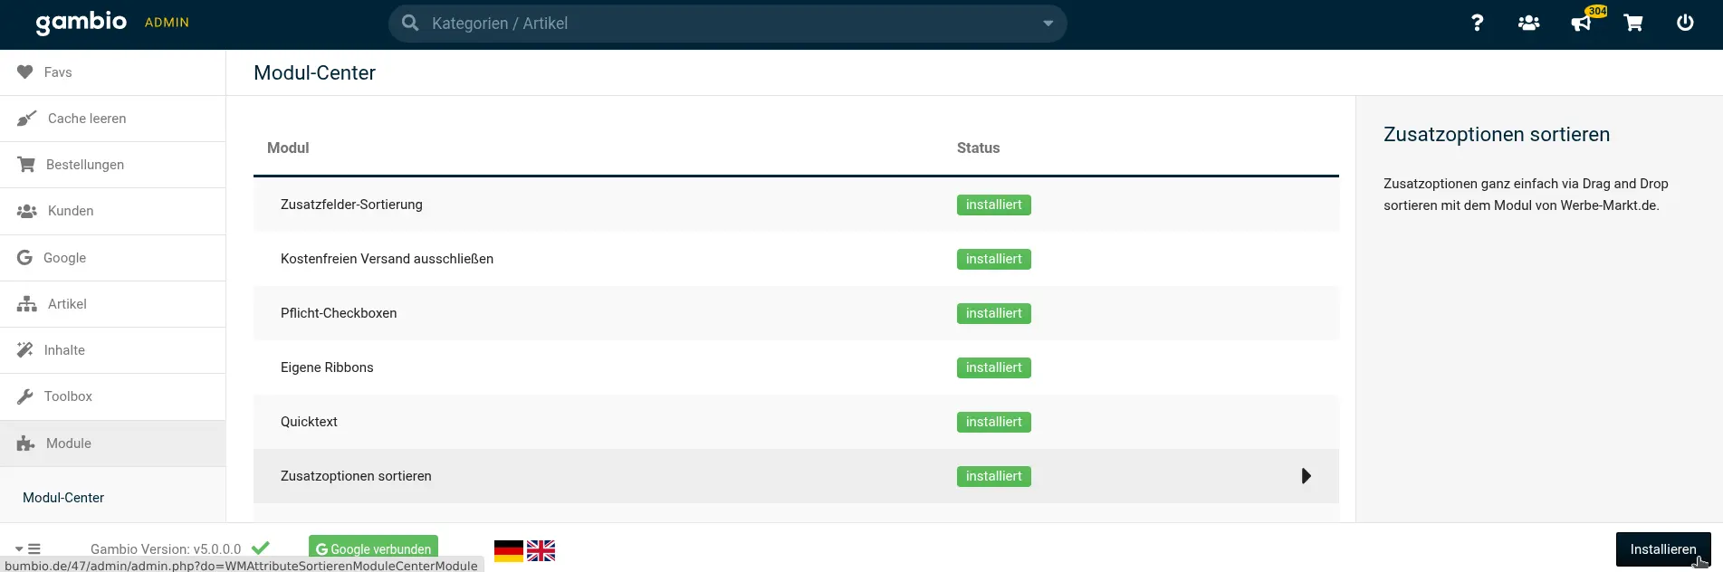
Task: Open the Toolbox menu entry
Action: click(68, 396)
